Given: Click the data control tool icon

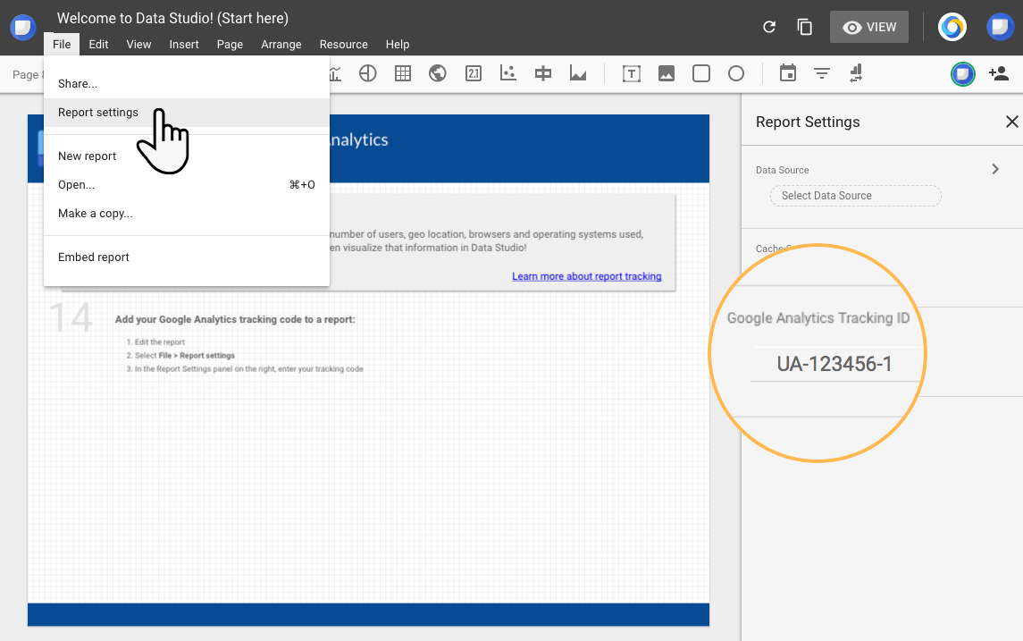Looking at the screenshot, I should tap(857, 74).
